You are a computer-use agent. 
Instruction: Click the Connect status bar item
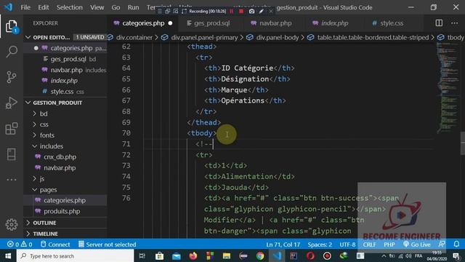tap(55, 245)
